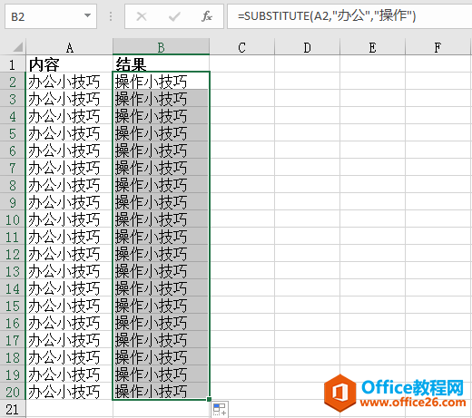Click cell A6 办公小技巧
Screen dimensions: 472x418
tap(69, 150)
